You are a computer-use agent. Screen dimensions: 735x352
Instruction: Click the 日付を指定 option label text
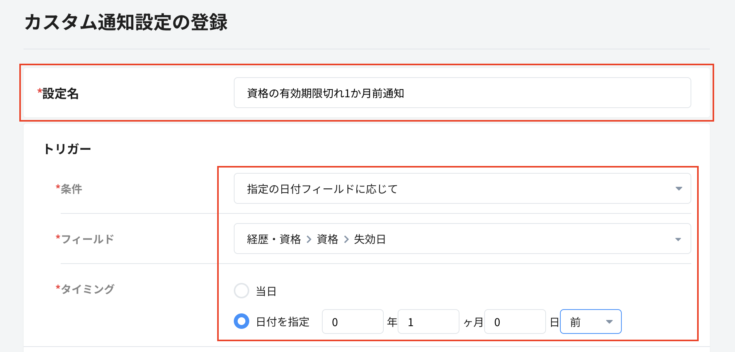pos(283,322)
